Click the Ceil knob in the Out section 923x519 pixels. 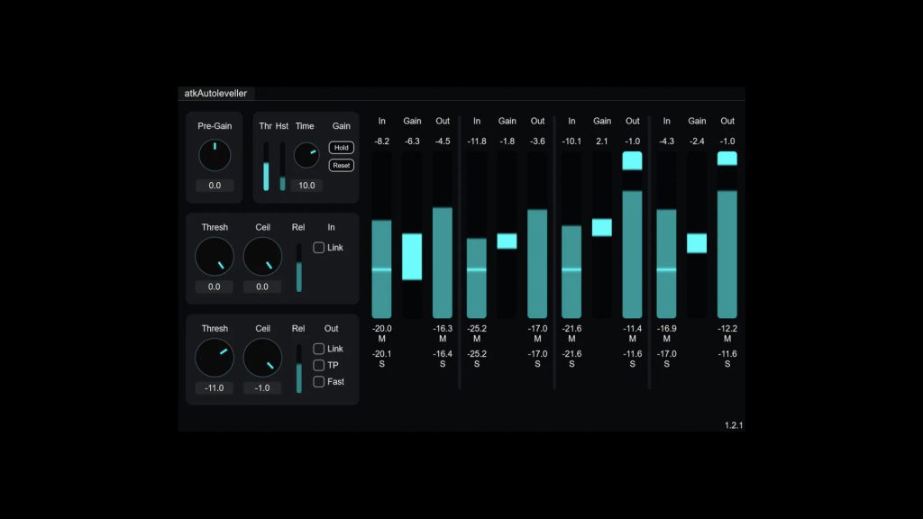point(262,359)
